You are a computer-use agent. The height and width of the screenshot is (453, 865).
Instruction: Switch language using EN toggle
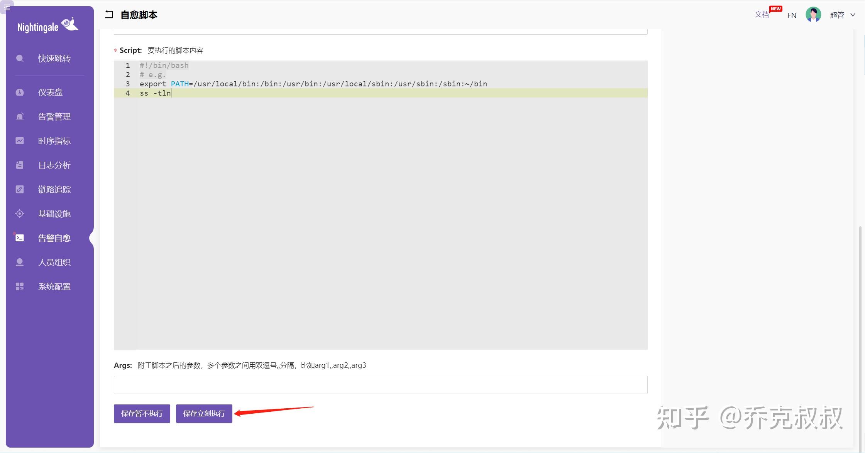pyautogui.click(x=792, y=15)
